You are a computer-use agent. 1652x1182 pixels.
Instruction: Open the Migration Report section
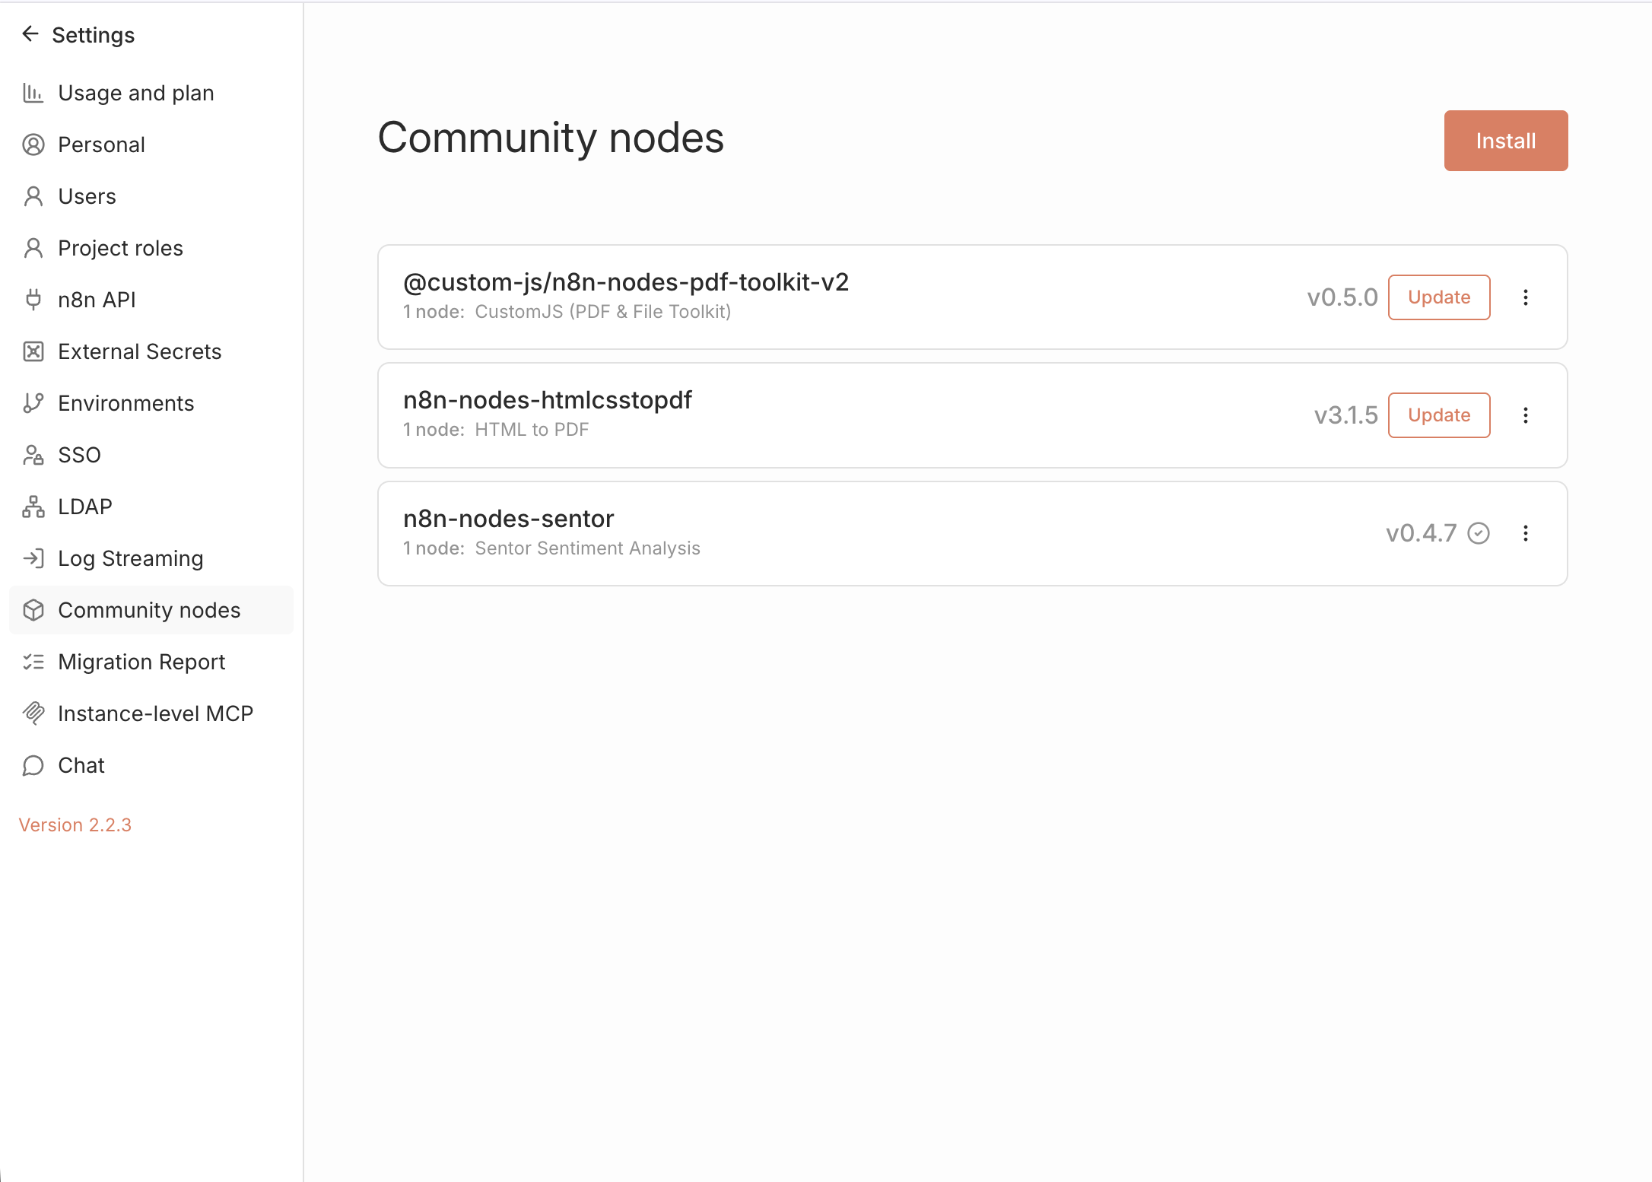pyautogui.click(x=141, y=662)
